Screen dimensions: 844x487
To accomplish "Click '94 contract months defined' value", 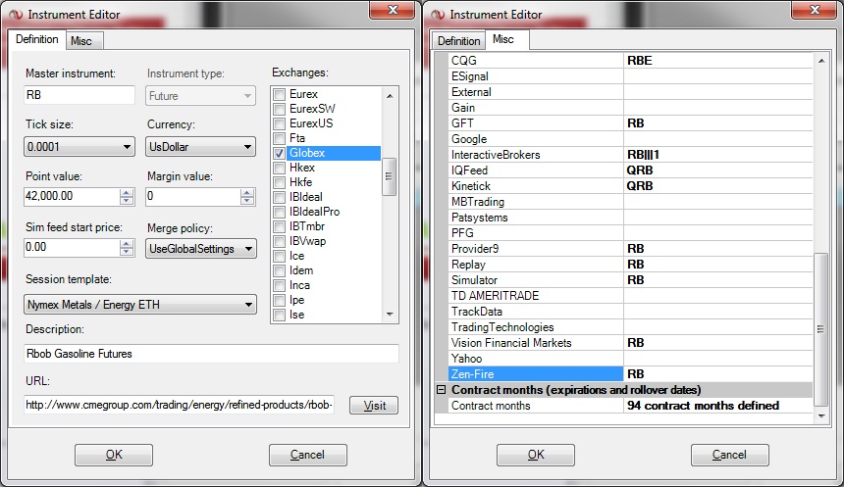I will (718, 406).
